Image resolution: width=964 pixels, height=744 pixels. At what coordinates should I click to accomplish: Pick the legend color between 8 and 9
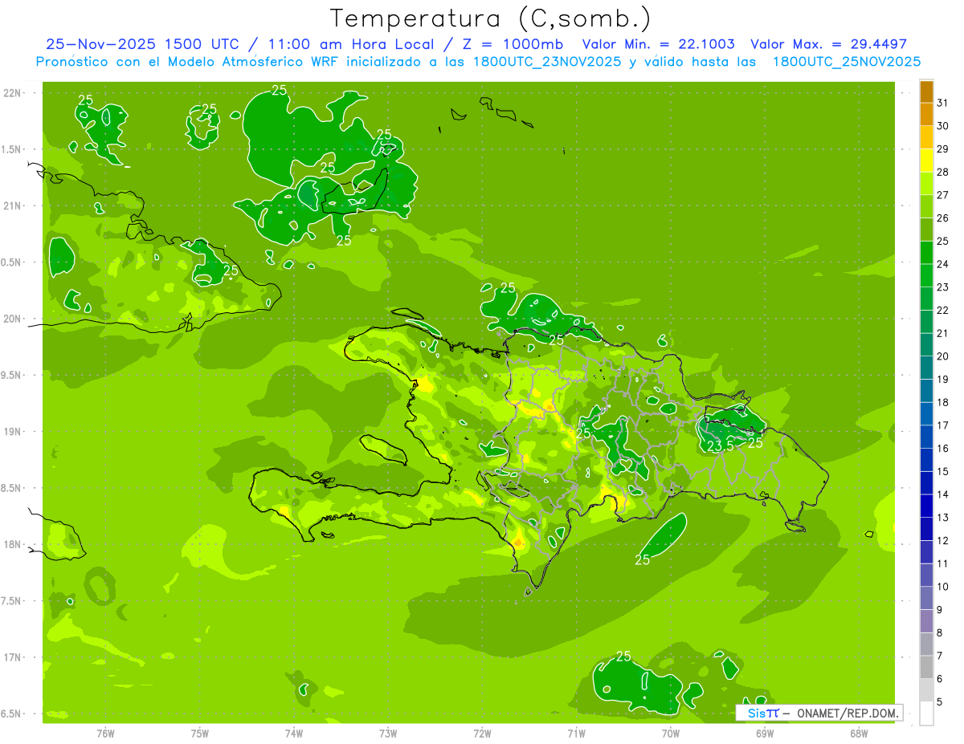tap(926, 622)
